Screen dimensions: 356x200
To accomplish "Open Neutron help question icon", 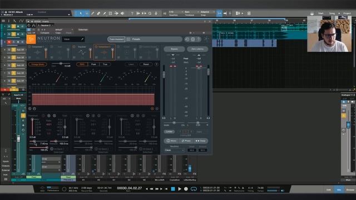I will [199, 39].
